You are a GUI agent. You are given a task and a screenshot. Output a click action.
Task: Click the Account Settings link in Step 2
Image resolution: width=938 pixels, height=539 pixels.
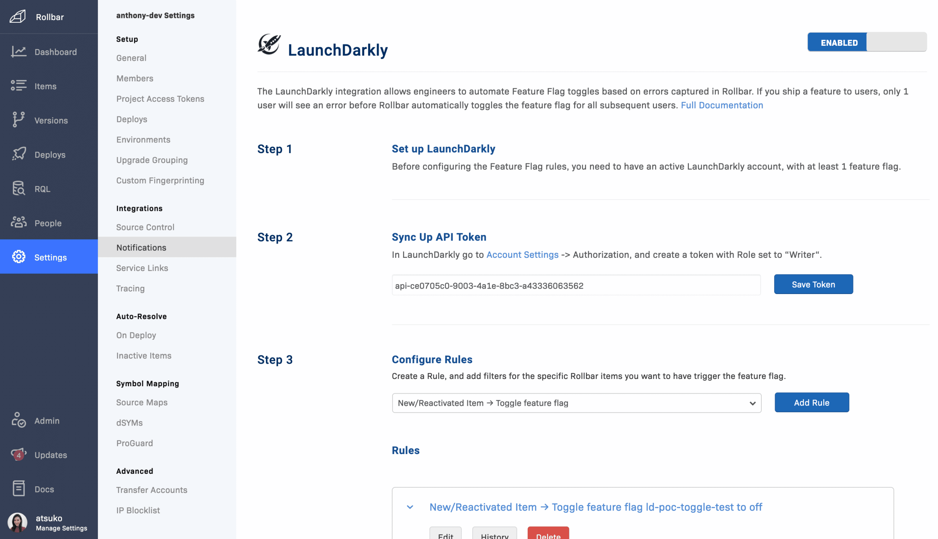click(x=522, y=254)
